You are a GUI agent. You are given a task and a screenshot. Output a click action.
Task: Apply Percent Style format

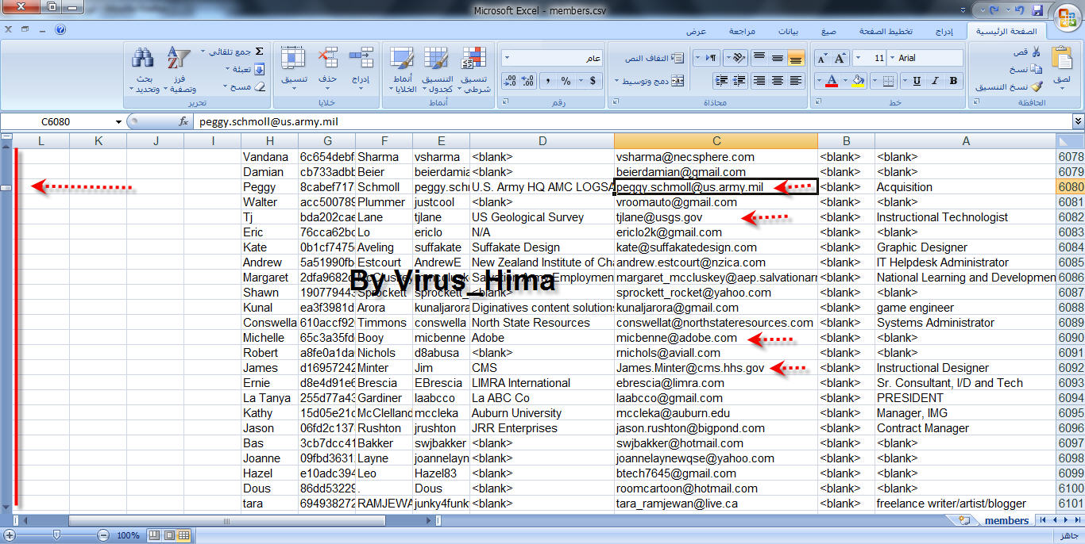point(566,81)
